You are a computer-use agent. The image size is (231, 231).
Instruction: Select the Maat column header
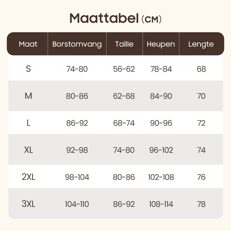point(28,44)
